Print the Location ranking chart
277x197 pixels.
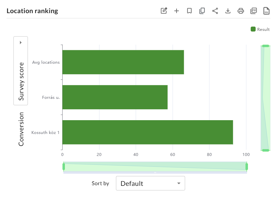click(x=241, y=11)
